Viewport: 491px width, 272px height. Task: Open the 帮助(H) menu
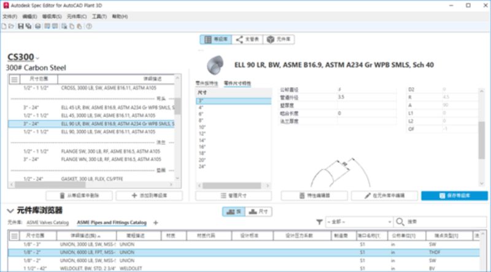click(120, 17)
